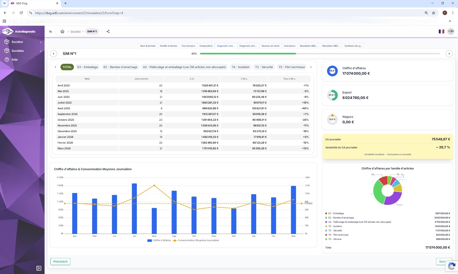458x274 pixels.
Task: Select the E3 - Emballage filter chip
Action: [88, 67]
